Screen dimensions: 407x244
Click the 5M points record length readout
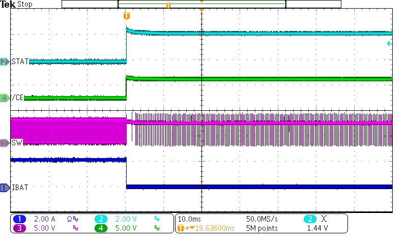pos(261,228)
